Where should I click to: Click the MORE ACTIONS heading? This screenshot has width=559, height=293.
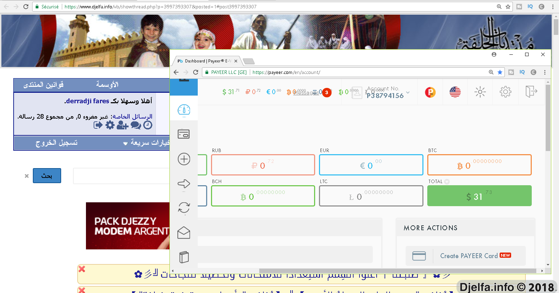[x=430, y=228]
